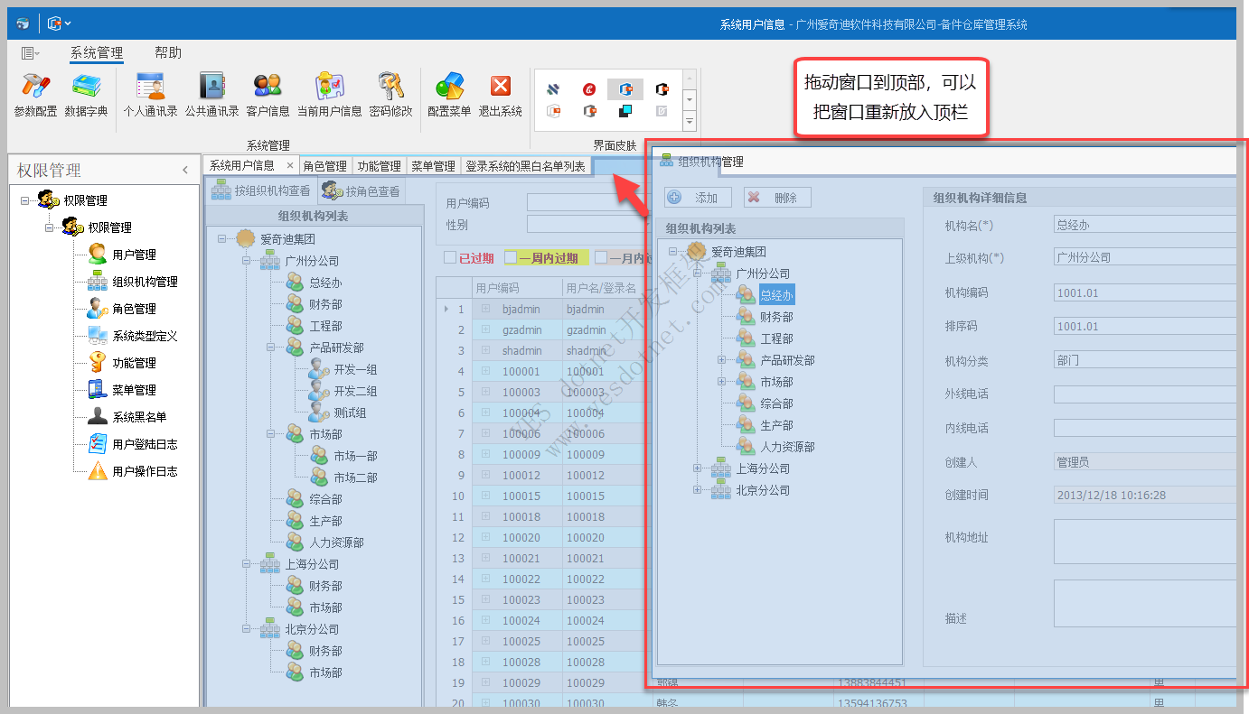The width and height of the screenshot is (1249, 714).
Task: Collapse 爱奇迪集团 node in main list
Action: (x=222, y=239)
